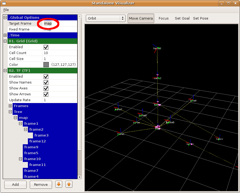Collapse the .Global Options section
Viewport: 240px width, 193px height.
point(5,18)
